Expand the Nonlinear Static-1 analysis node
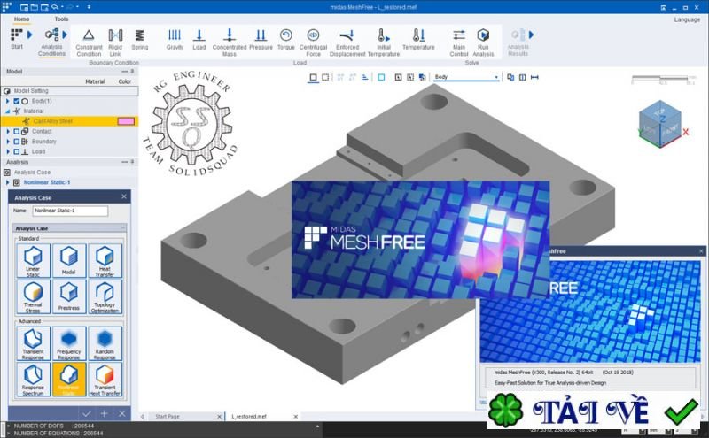 (8, 182)
